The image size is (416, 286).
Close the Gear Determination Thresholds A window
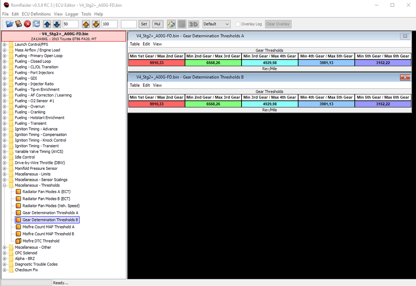pyautogui.click(x=405, y=36)
